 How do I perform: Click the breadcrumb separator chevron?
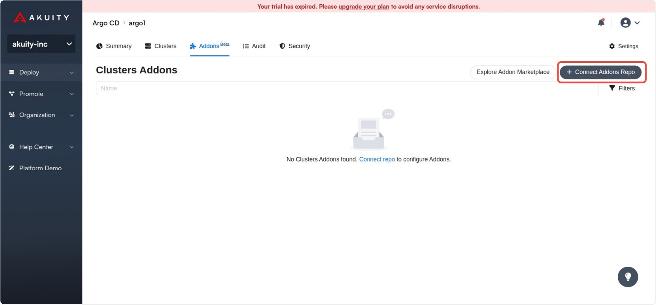click(124, 23)
